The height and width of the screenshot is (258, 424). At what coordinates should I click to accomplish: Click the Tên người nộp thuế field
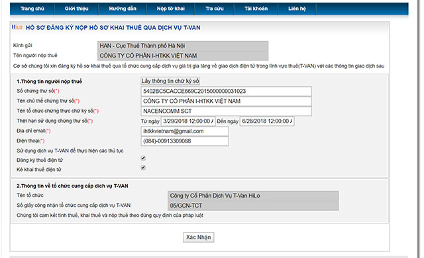coord(183,56)
